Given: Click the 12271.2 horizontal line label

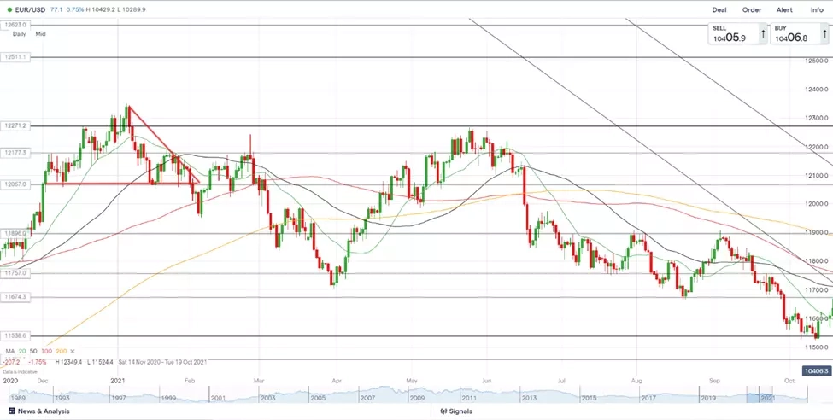Looking at the screenshot, I should [16, 125].
